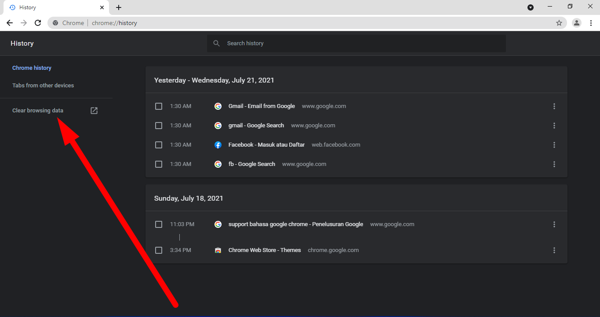Click the 11:03 PM timestamp
600x317 pixels.
(182, 224)
